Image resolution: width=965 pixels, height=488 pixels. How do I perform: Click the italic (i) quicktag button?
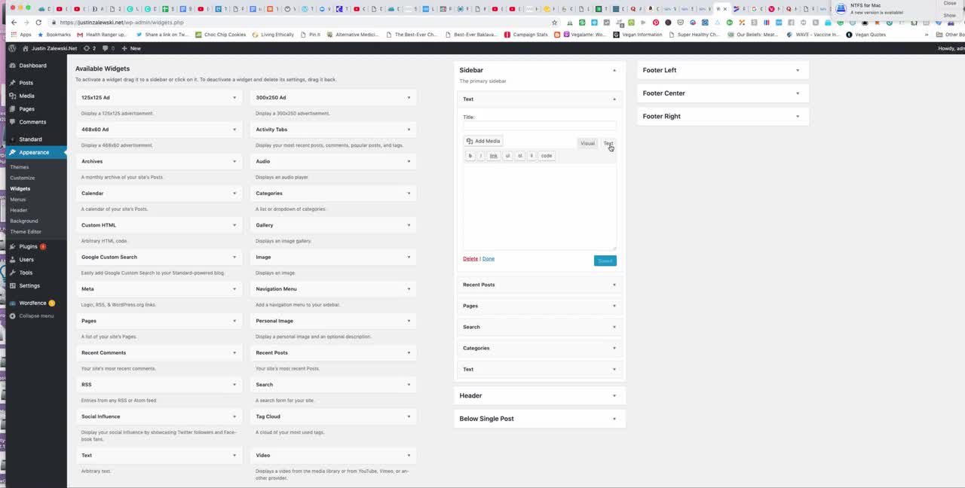tap(481, 156)
